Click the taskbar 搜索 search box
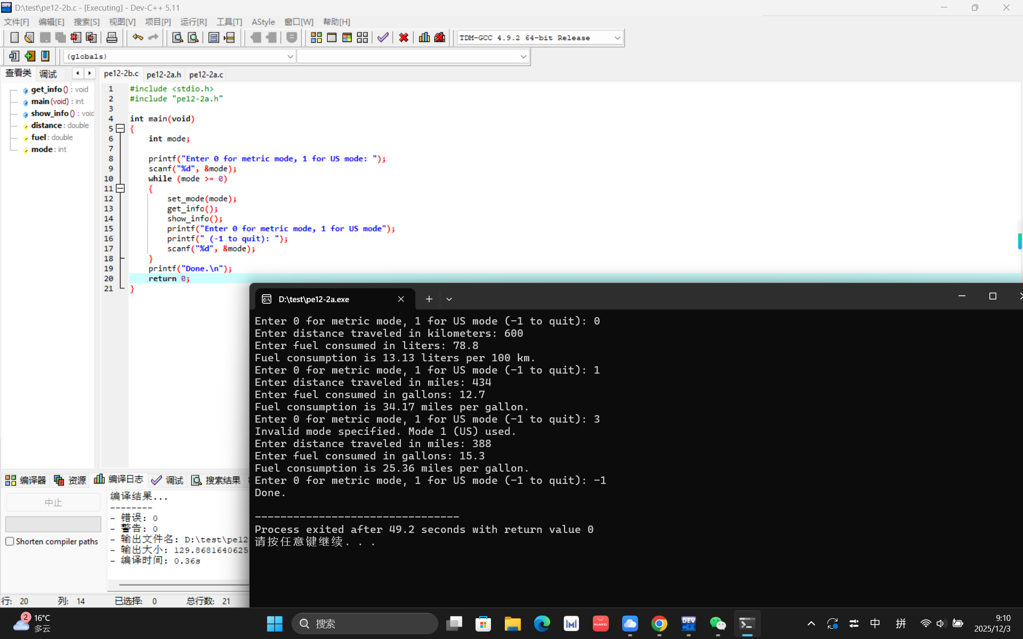The width and height of the screenshot is (1023, 639). coord(365,624)
